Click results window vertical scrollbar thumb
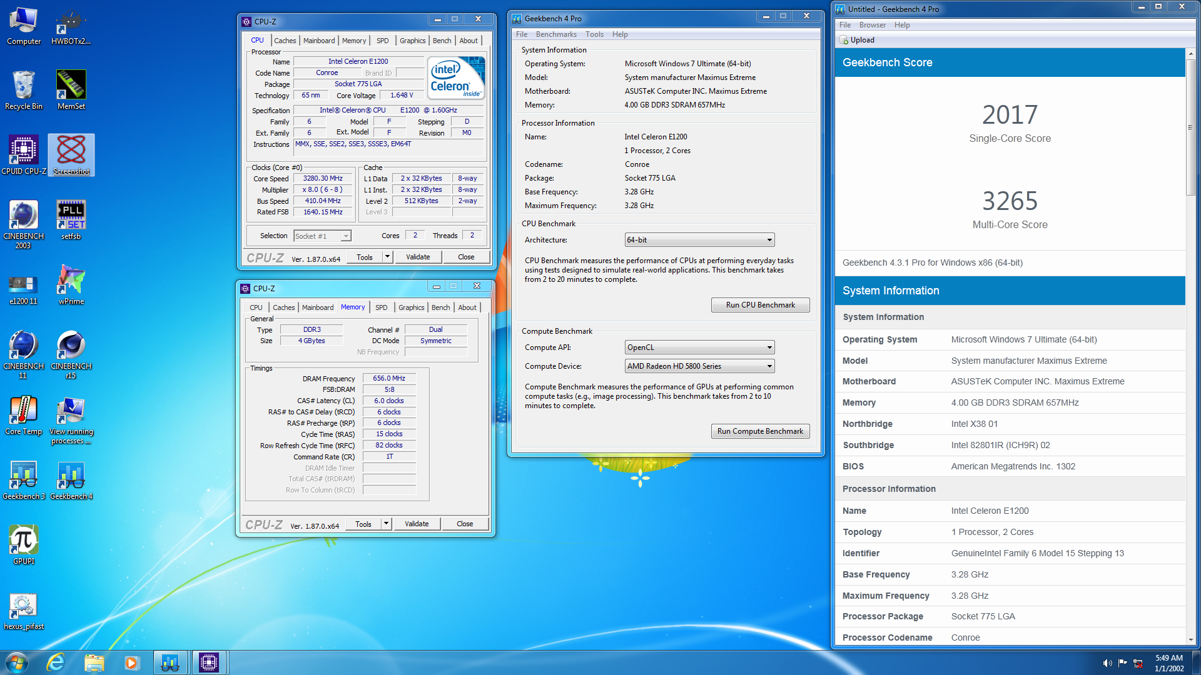This screenshot has height=675, width=1201. pos(1190,127)
